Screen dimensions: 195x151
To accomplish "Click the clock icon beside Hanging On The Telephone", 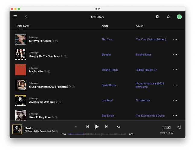I will (x=65, y=56).
